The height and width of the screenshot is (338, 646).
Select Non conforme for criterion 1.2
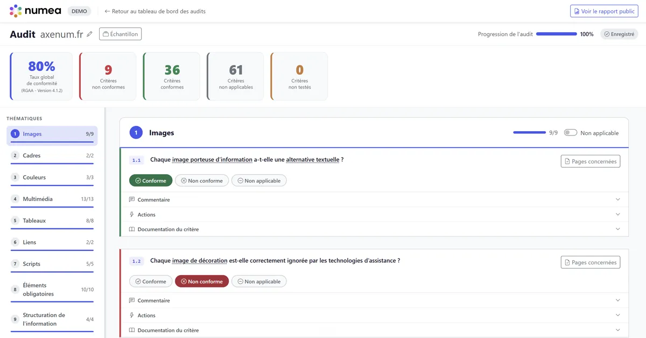(x=202, y=281)
